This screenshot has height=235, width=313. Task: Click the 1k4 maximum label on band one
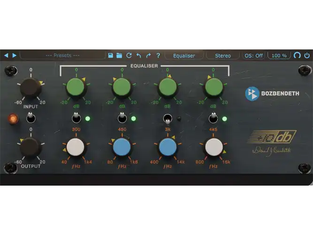tap(88, 162)
